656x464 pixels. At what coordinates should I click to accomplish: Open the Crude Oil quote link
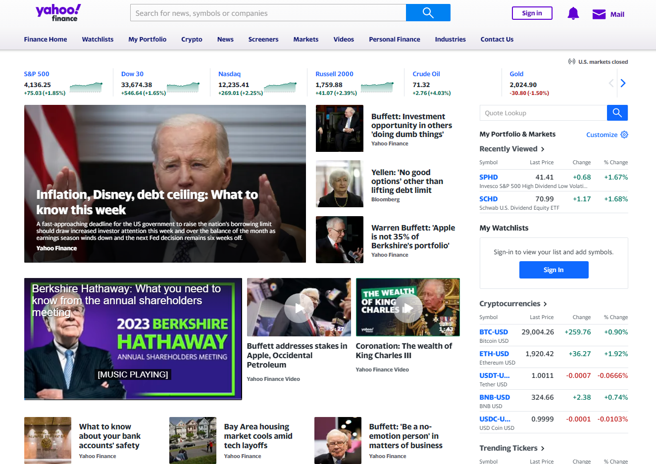(x=426, y=74)
